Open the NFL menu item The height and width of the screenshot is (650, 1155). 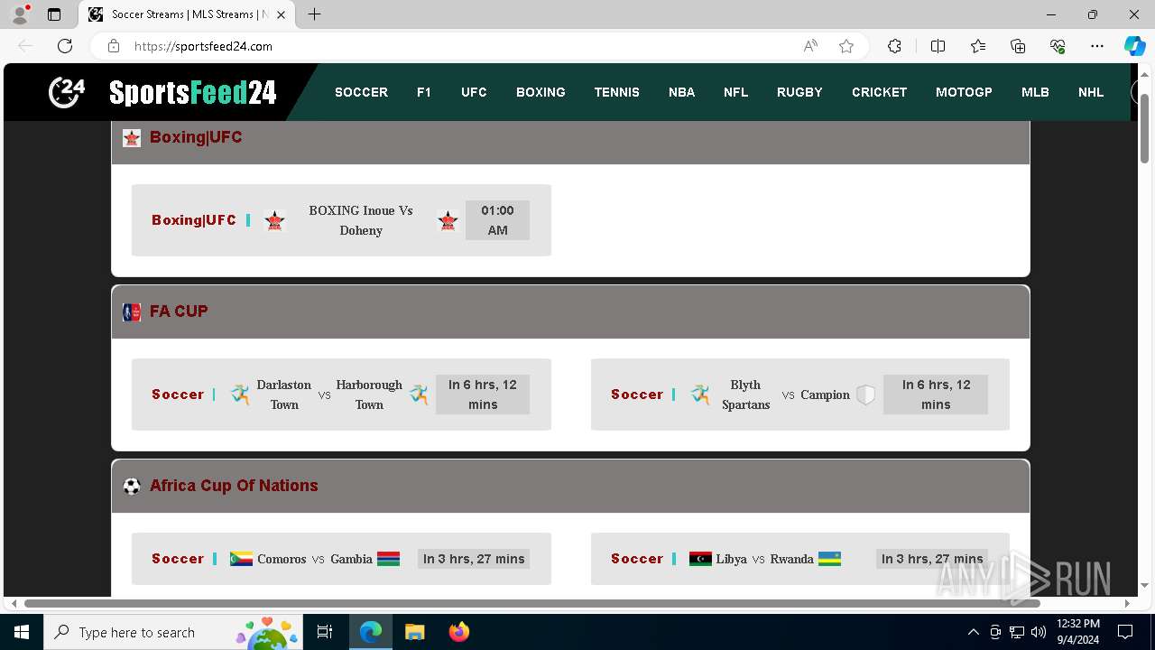pyautogui.click(x=735, y=92)
